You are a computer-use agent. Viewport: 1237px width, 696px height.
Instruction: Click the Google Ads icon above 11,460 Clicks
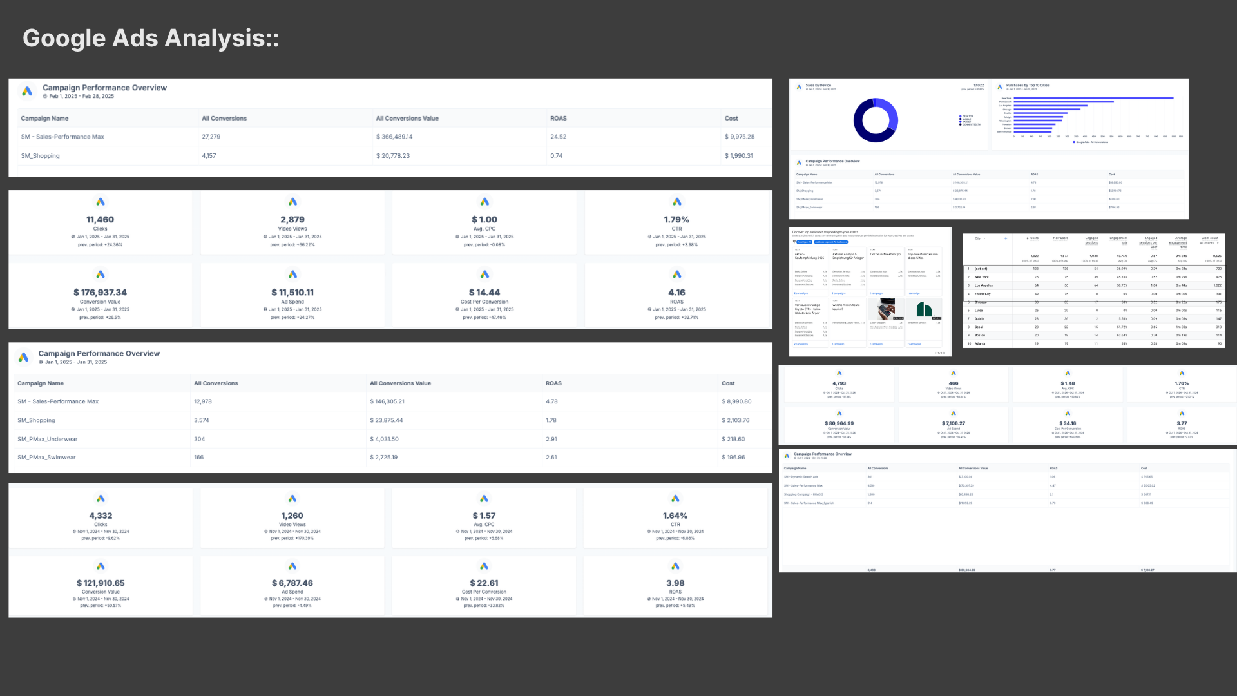pos(101,202)
